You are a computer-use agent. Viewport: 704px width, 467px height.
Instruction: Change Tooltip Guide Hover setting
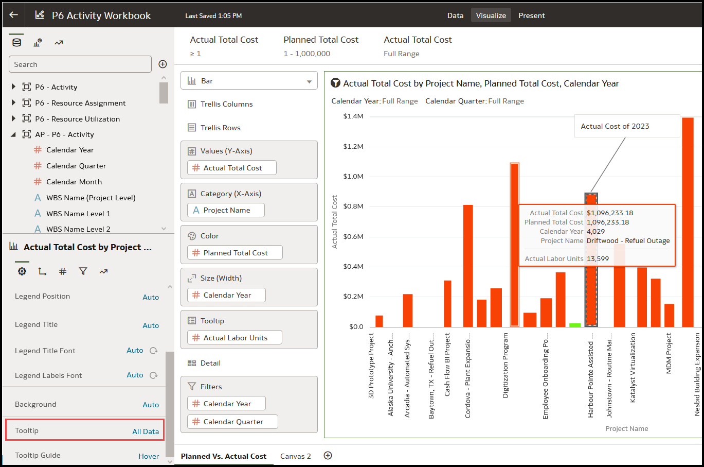(x=149, y=456)
